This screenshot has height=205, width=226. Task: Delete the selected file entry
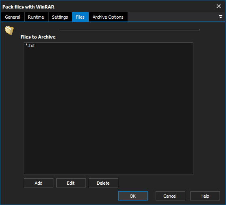click(103, 183)
